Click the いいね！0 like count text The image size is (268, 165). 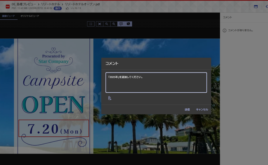tap(76, 8)
